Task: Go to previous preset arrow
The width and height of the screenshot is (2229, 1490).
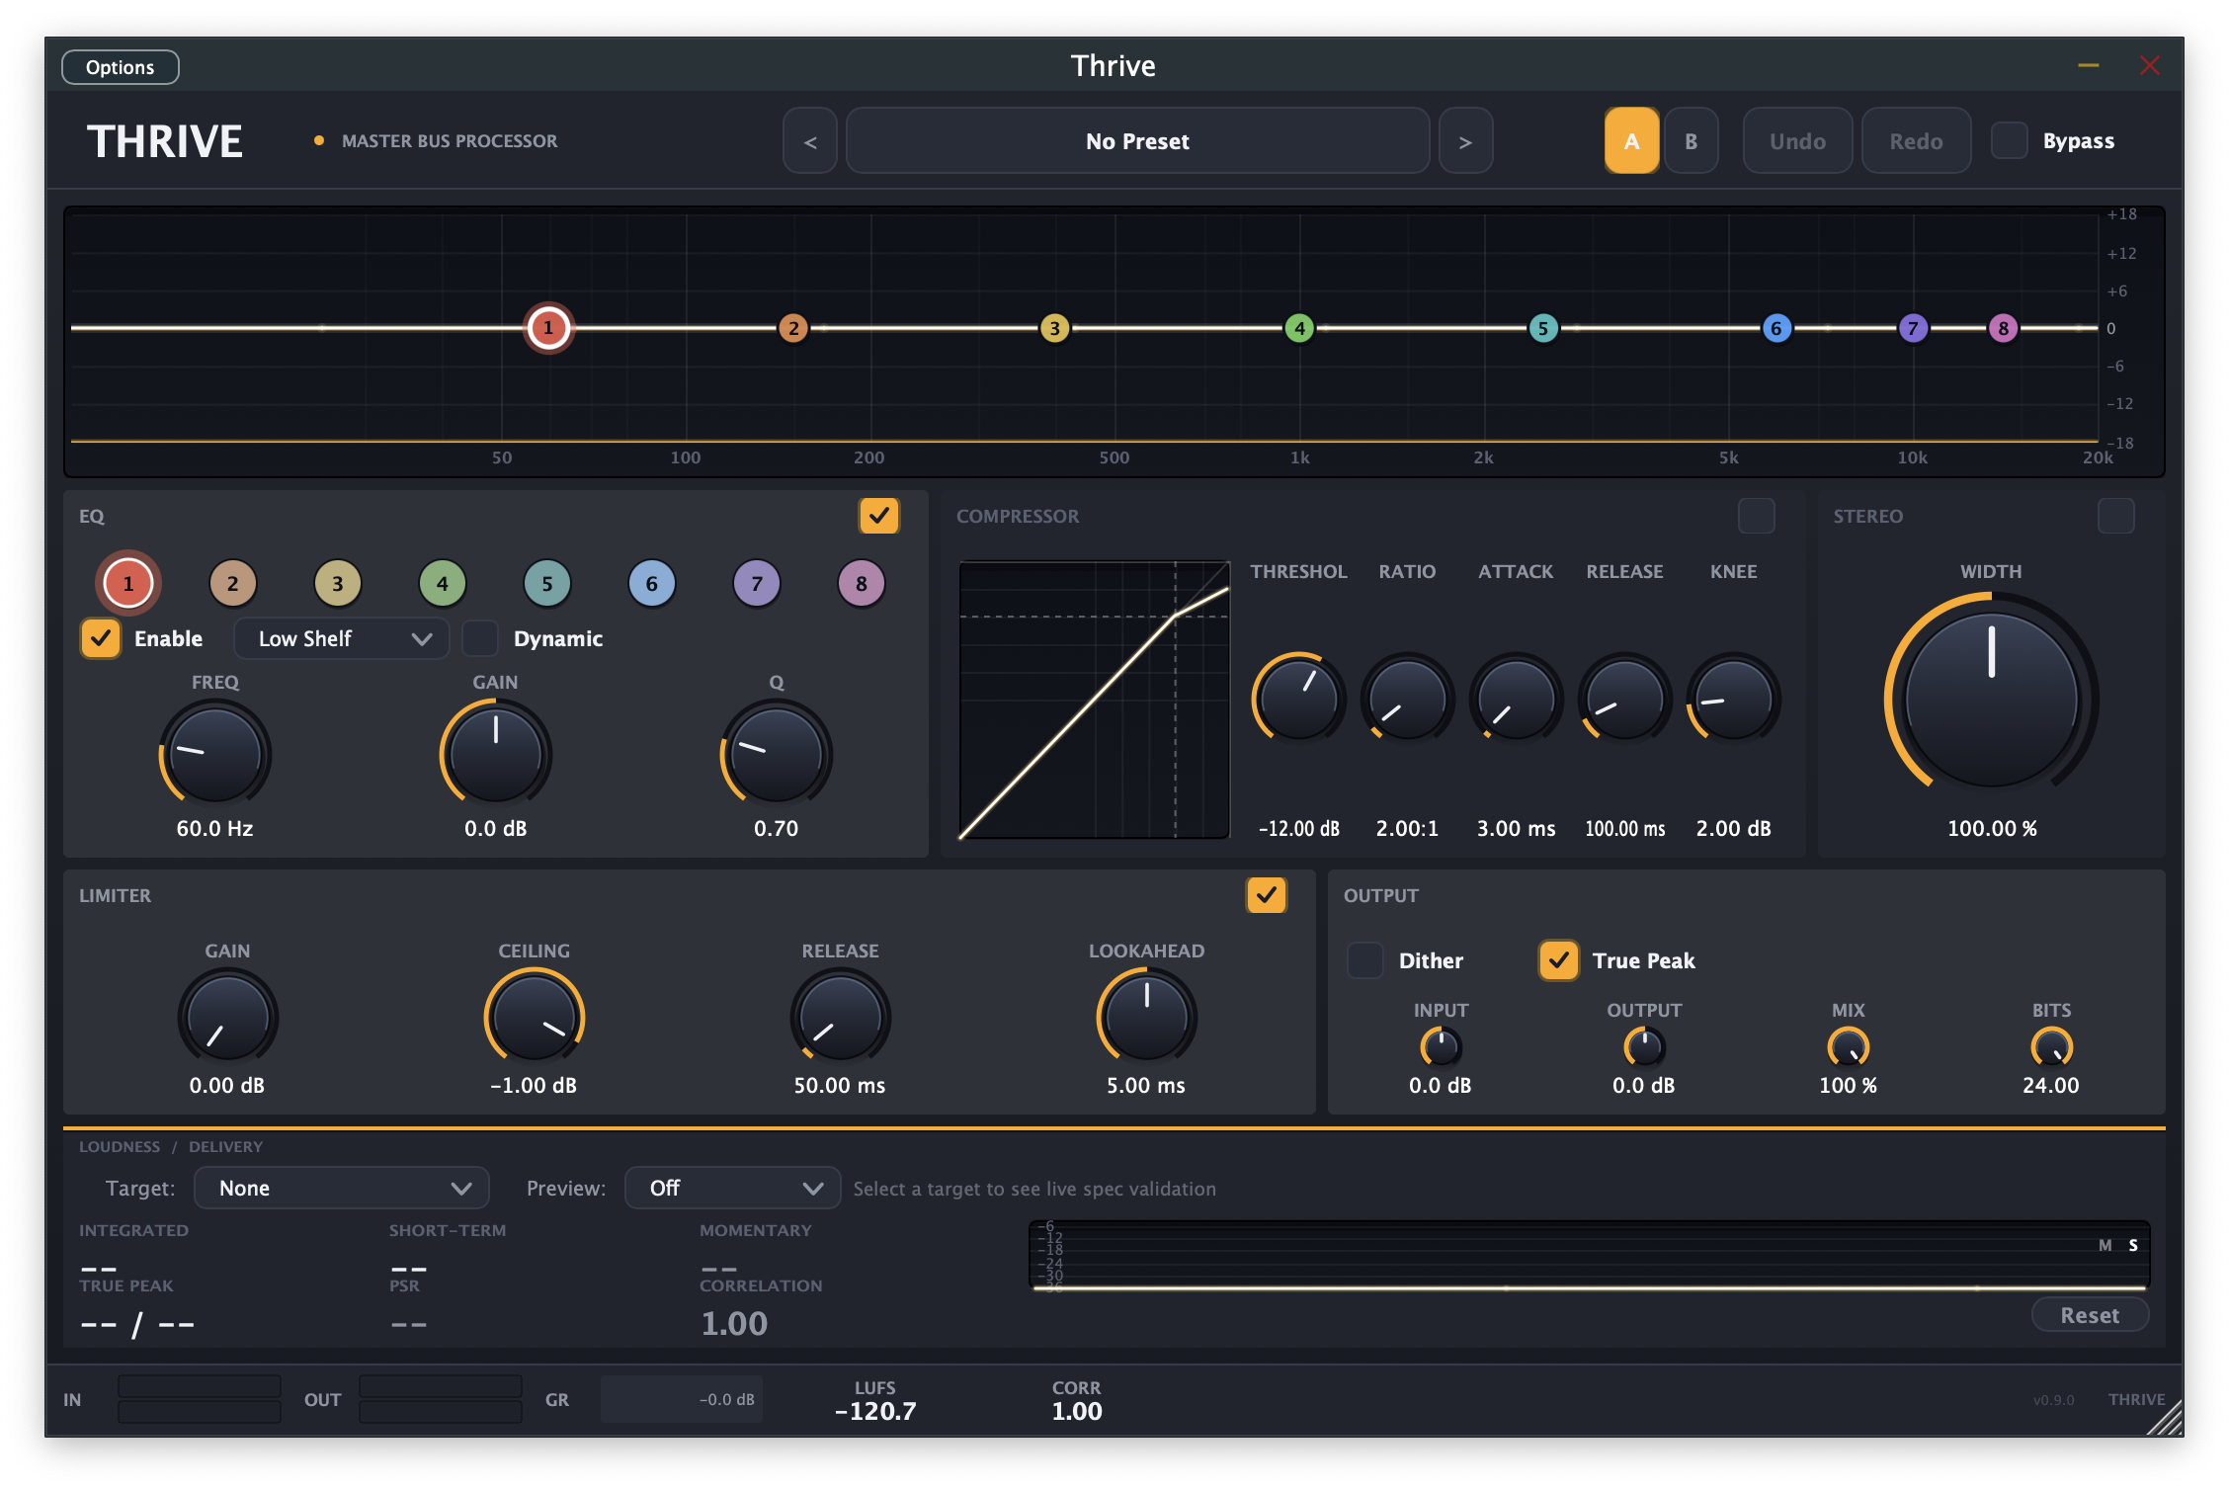Action: (x=810, y=141)
